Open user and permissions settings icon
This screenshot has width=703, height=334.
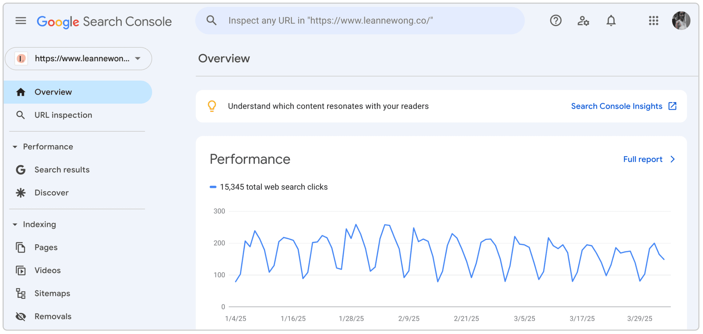[x=583, y=21]
